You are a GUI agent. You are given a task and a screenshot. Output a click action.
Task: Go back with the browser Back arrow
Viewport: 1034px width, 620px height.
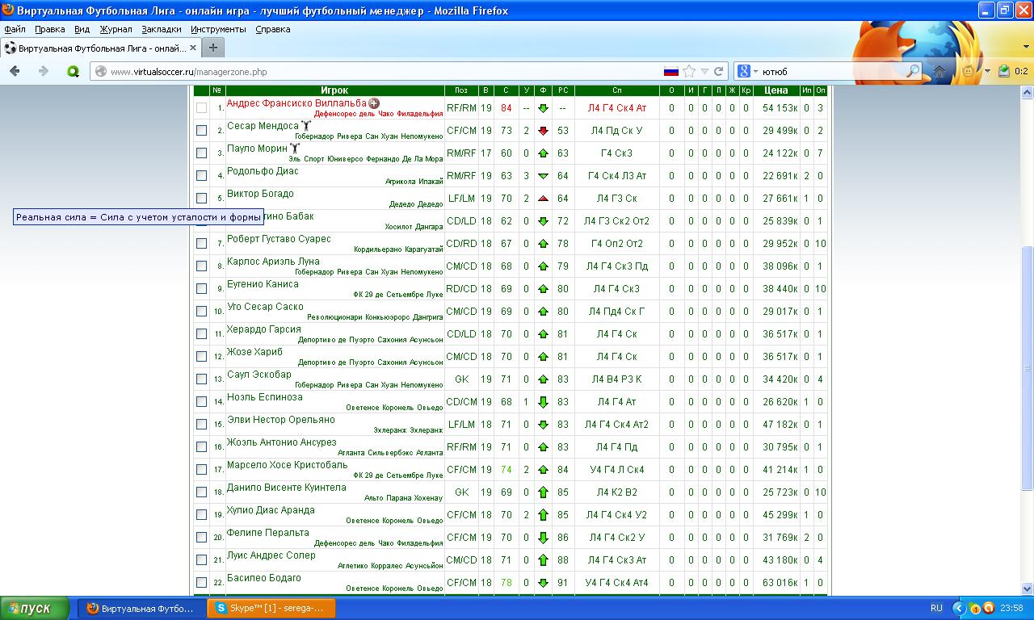(15, 71)
